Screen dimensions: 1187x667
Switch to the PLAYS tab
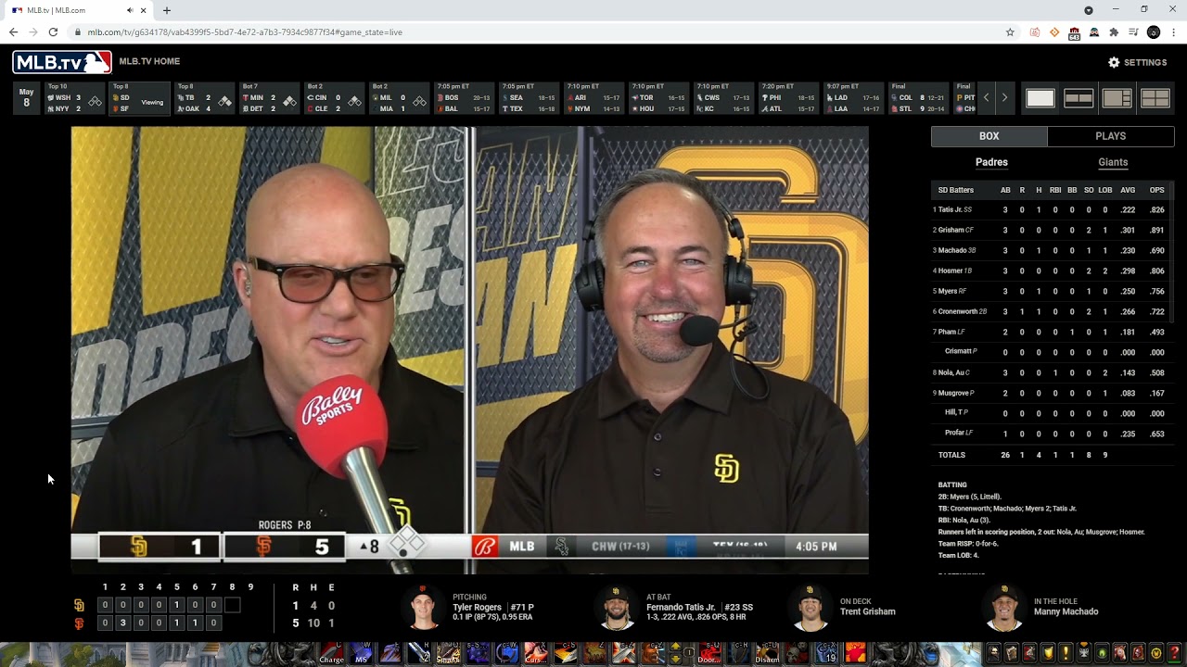1110,136
